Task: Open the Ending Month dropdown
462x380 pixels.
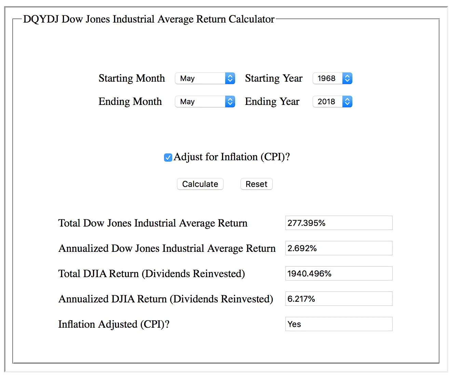Action: click(x=205, y=101)
